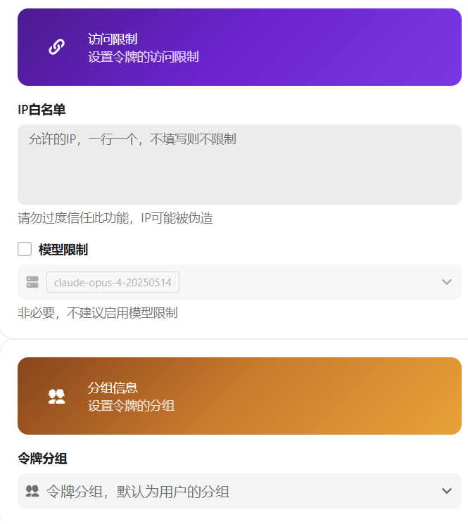Expand the model limit dropdown chevron

coord(447,282)
